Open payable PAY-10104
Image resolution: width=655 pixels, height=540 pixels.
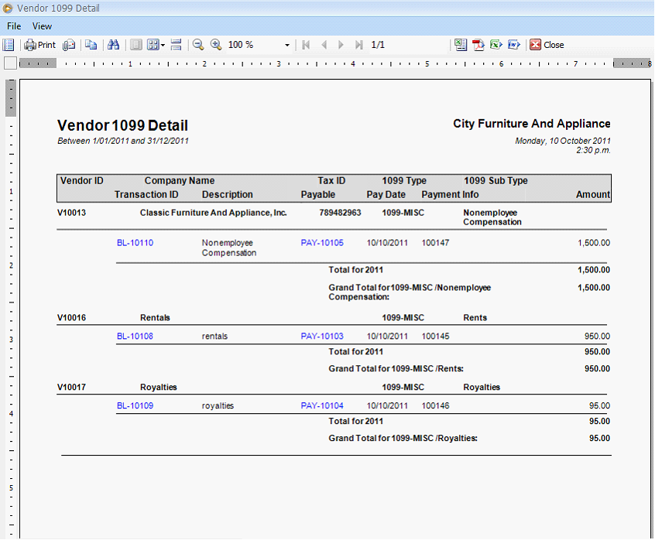(322, 405)
